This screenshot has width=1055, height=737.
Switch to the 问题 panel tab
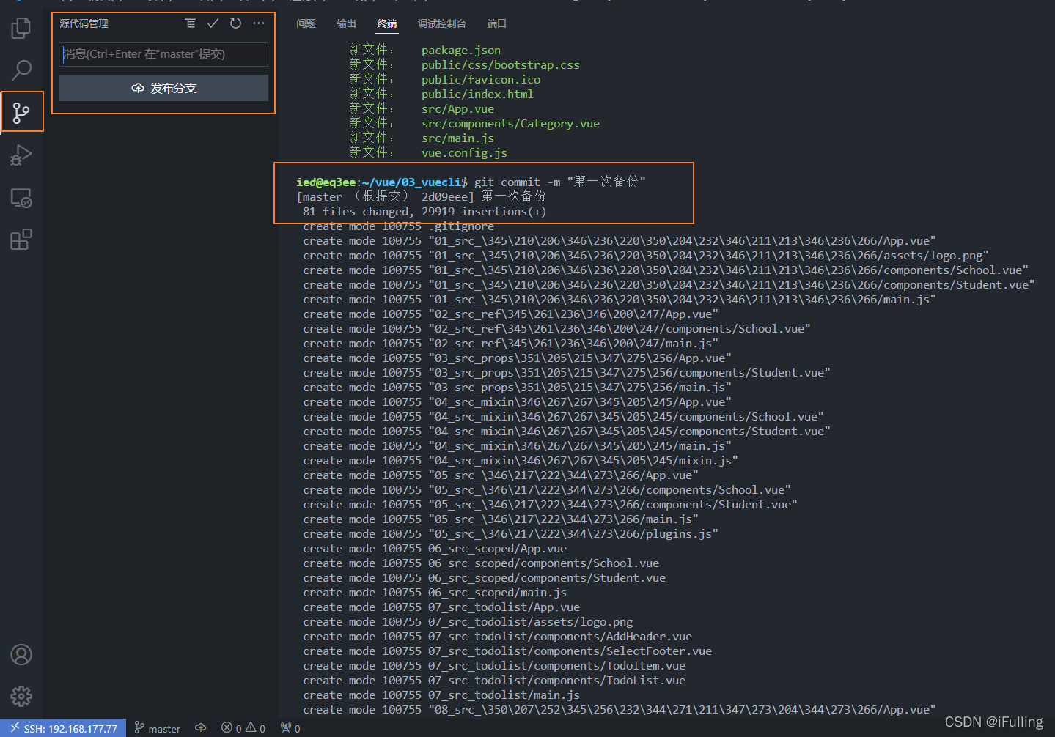[306, 23]
